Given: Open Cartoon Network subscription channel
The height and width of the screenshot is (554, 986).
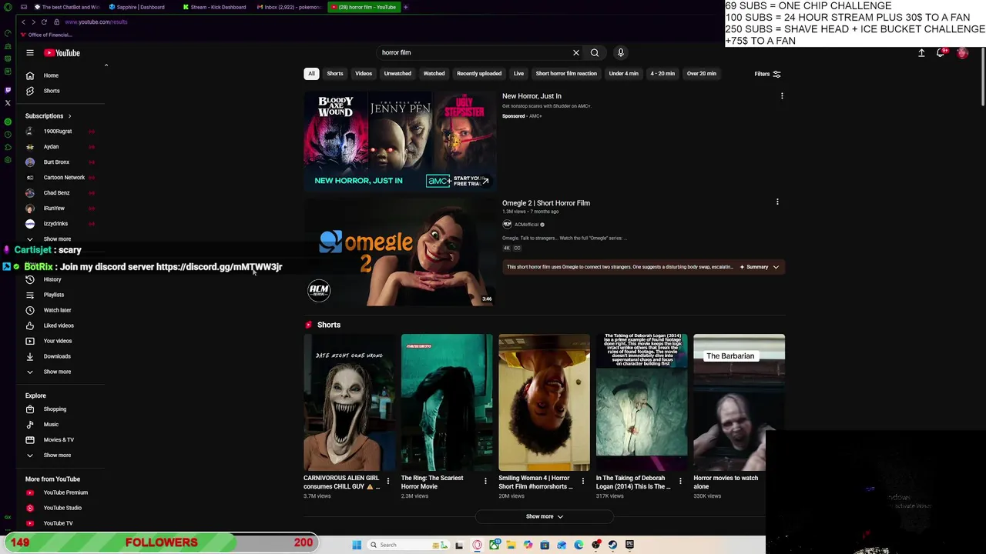Looking at the screenshot, I should [x=64, y=178].
